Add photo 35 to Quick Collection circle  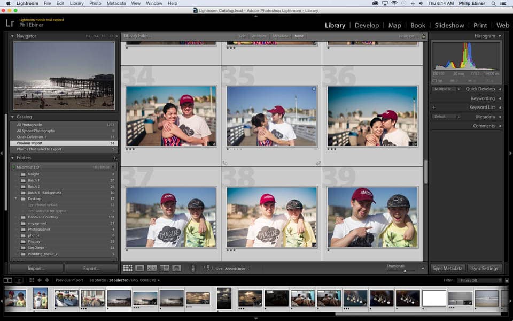314,89
